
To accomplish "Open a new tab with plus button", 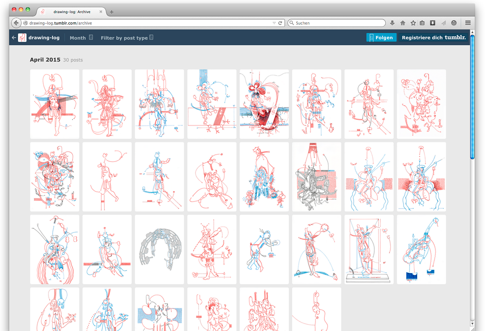I will pos(112,12).
